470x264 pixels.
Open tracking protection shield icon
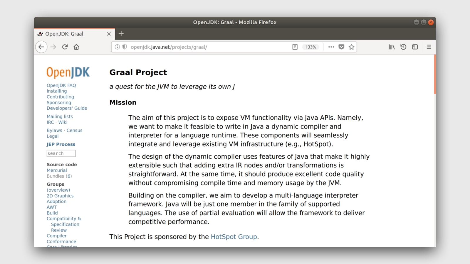125,47
